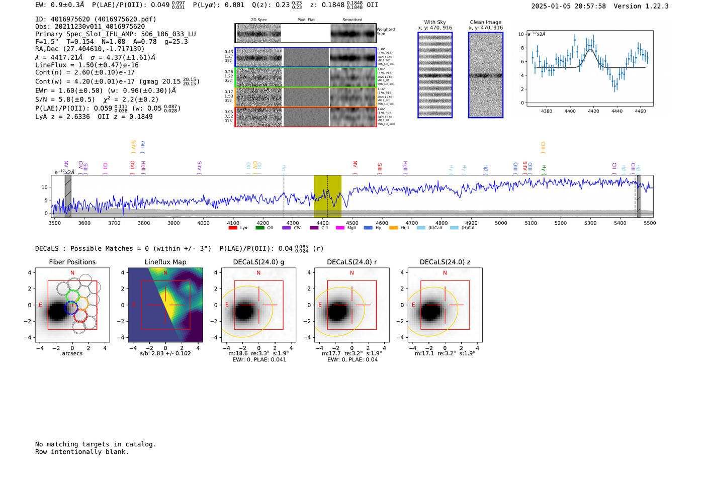Click the red Lyα legend swatch
The height and width of the screenshot is (479, 704).
coord(232,228)
